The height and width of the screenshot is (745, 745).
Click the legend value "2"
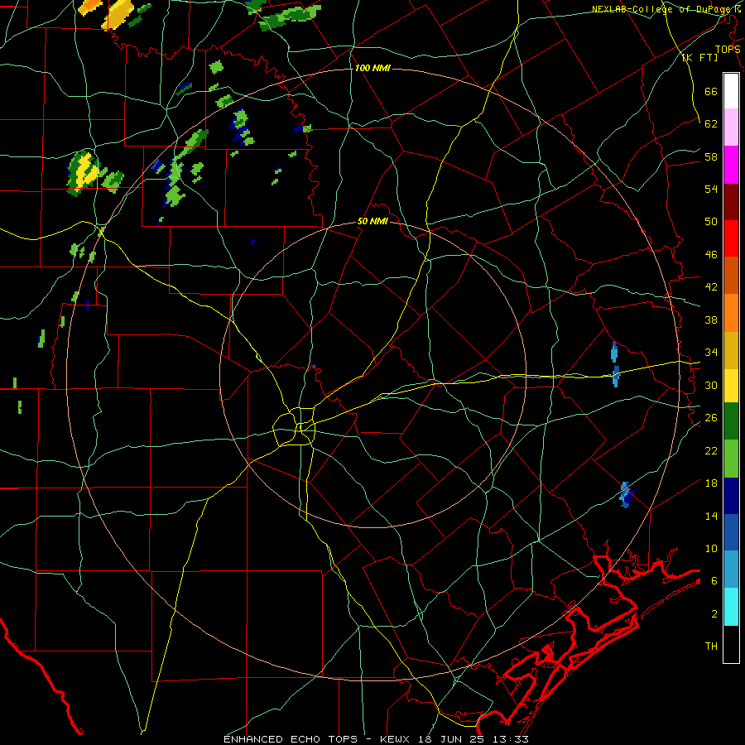(x=714, y=614)
